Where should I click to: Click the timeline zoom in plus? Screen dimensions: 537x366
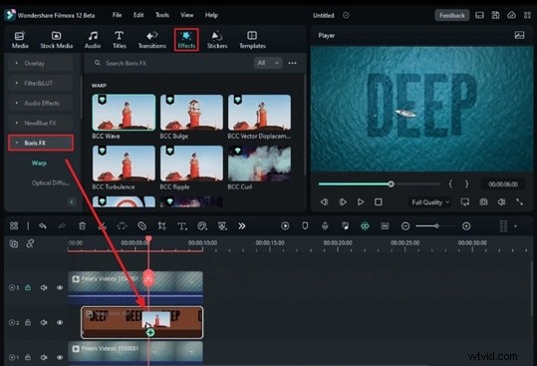click(x=466, y=226)
